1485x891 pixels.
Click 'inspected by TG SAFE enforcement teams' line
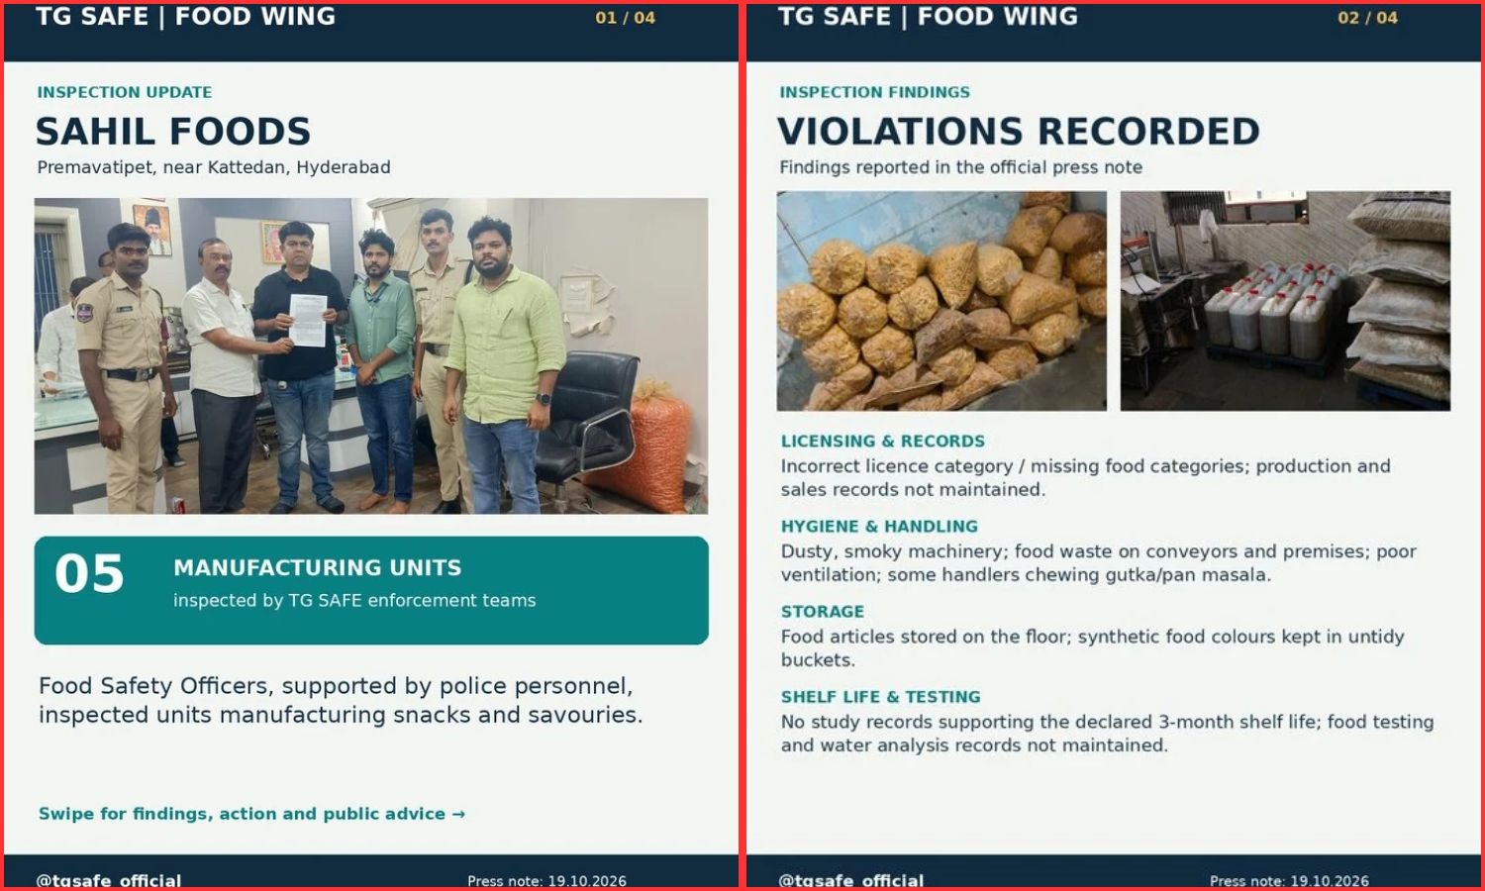point(354,600)
